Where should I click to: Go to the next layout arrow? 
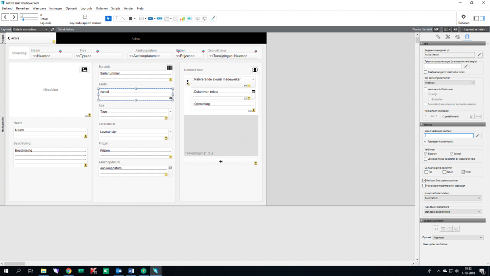coord(14,17)
